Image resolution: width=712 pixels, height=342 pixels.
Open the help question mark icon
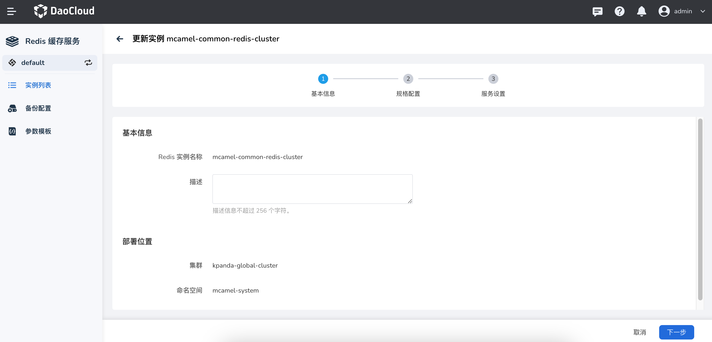[x=619, y=11]
